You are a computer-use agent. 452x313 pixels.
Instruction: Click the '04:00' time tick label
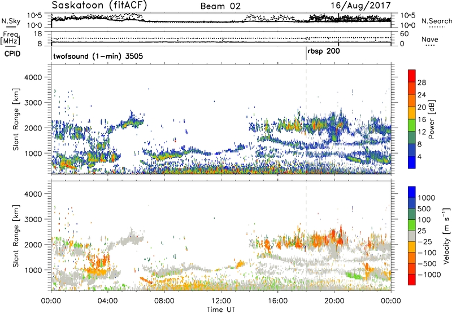tap(107, 301)
